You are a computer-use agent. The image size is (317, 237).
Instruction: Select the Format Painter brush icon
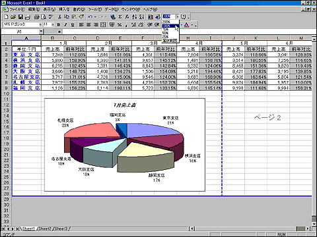tap(81, 17)
